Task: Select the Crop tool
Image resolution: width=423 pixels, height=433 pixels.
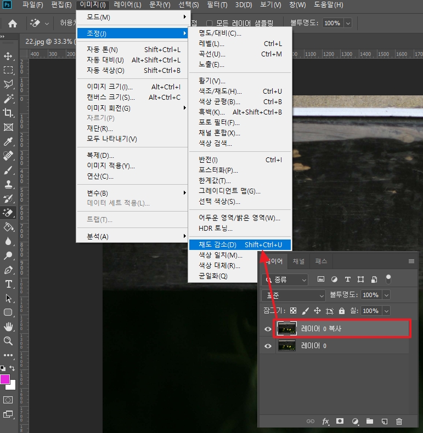Action: tap(8, 113)
